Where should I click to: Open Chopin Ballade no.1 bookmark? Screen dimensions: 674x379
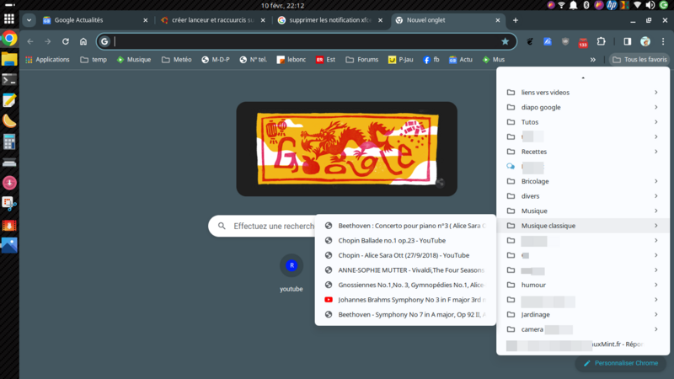pos(405,241)
